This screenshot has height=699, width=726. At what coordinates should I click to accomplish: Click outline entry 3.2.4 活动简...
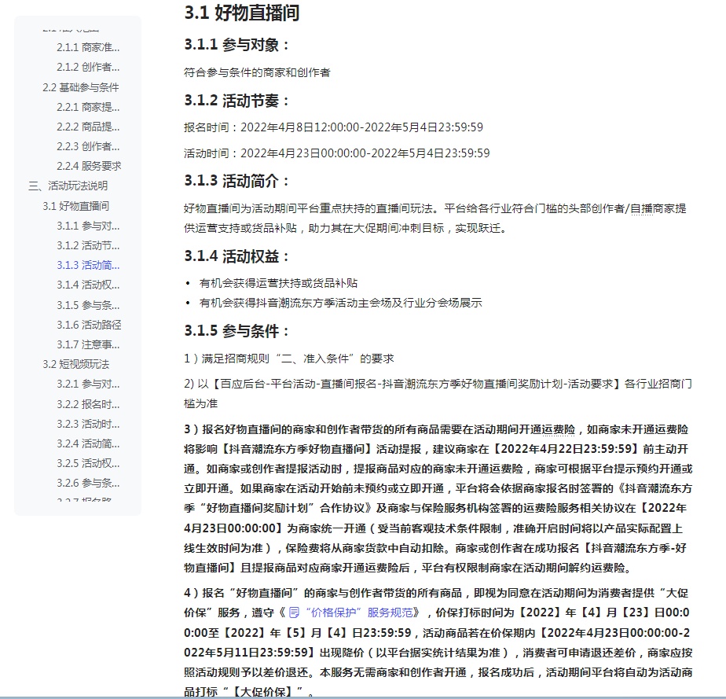click(x=88, y=443)
